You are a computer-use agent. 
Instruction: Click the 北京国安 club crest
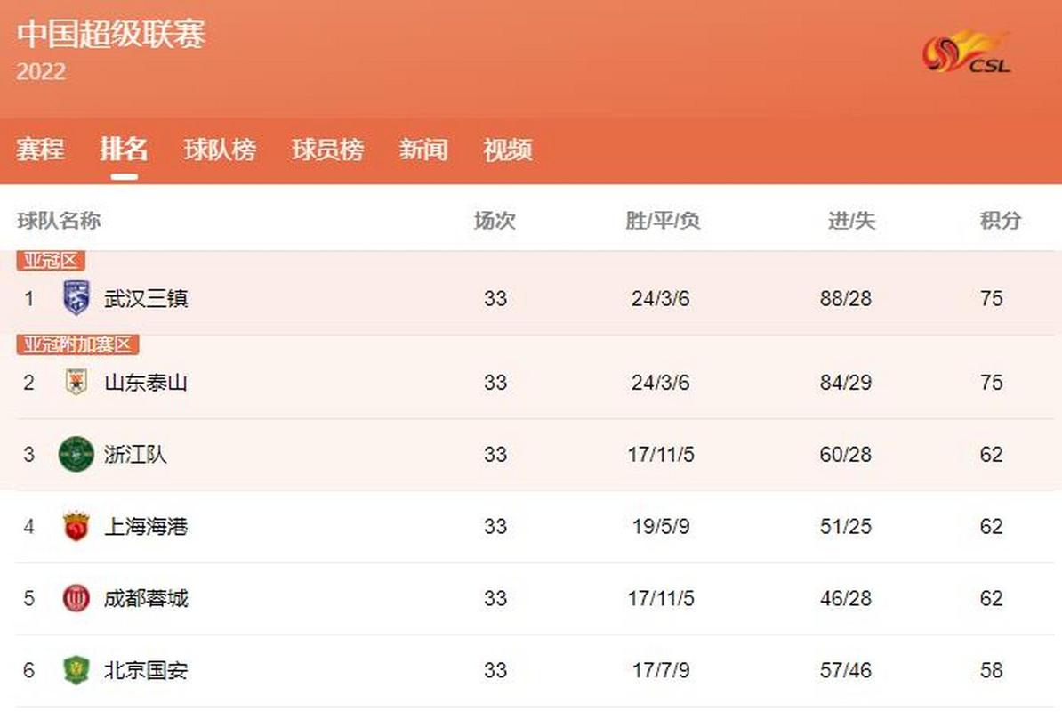[76, 670]
